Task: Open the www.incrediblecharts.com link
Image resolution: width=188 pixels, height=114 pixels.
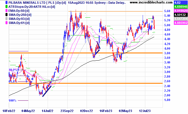Action: point(151,2)
